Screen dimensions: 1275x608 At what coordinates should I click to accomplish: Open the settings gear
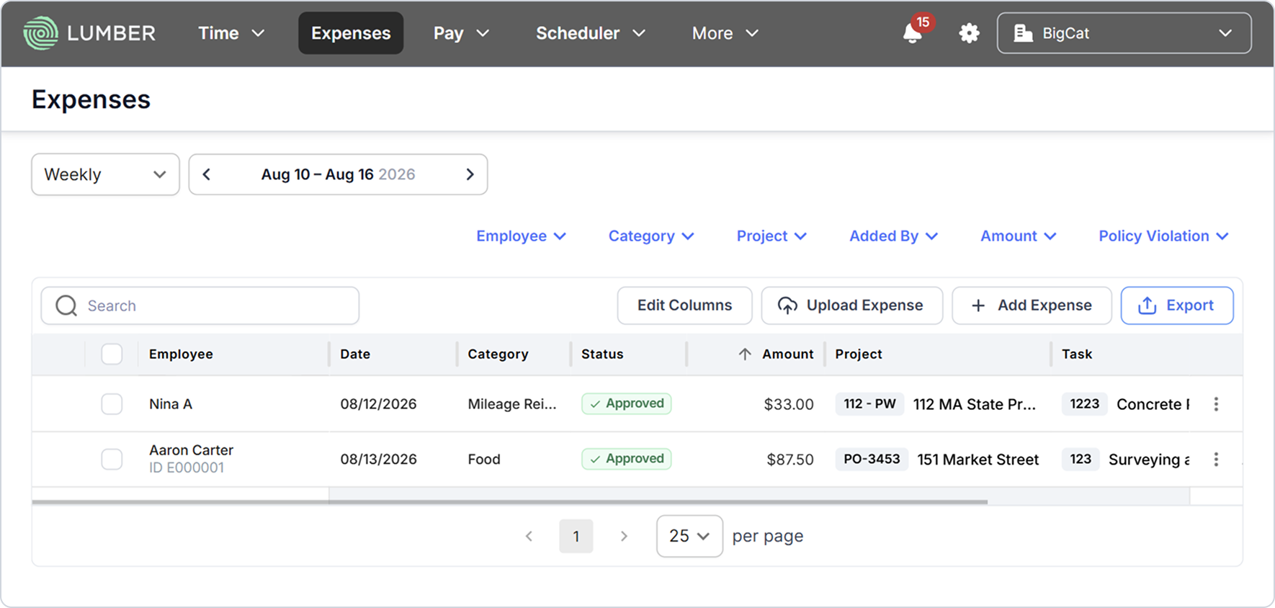point(969,33)
